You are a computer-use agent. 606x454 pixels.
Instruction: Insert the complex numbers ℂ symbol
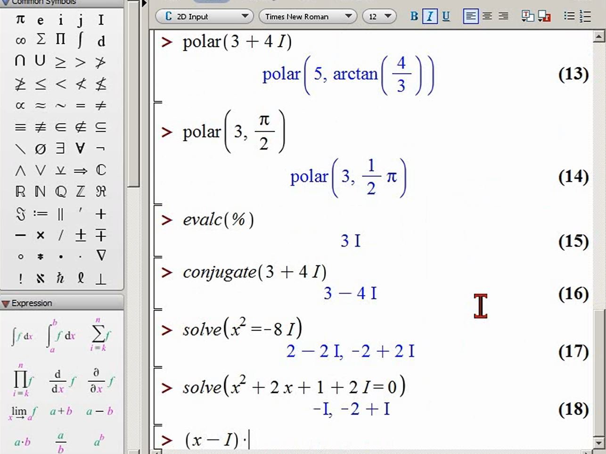(101, 170)
